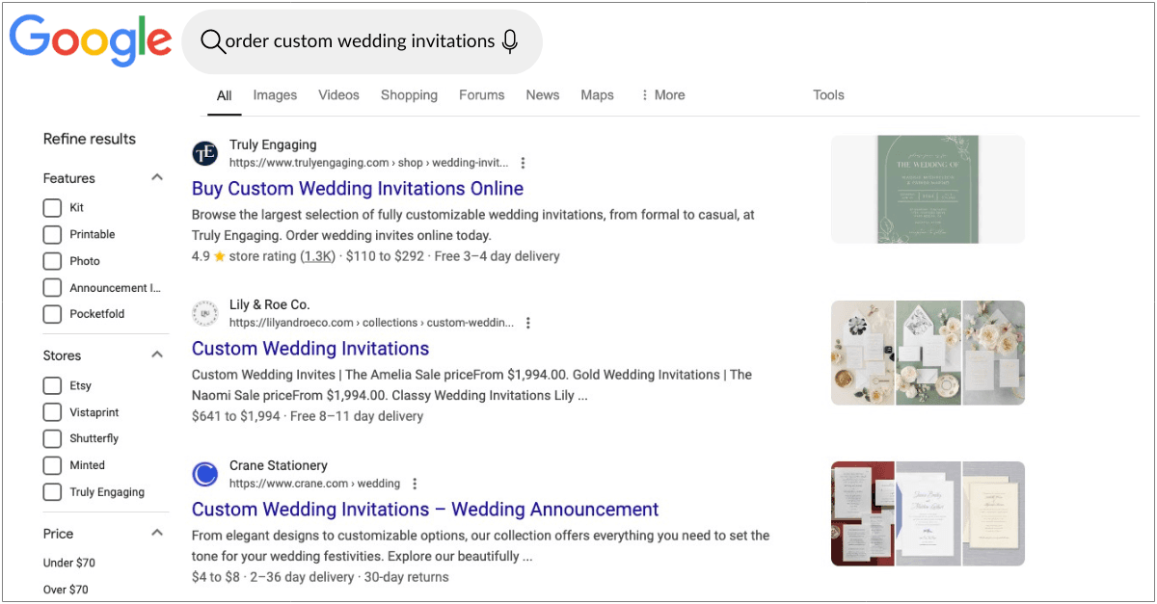
Task: Click the Lily & Roe Co. favicon
Action: (204, 313)
